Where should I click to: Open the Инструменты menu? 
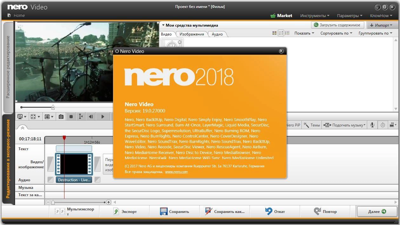tap(315, 16)
